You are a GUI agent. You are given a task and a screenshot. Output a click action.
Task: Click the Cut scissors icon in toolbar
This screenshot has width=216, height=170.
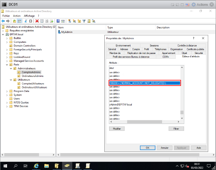pyautogui.click(x=26, y=21)
